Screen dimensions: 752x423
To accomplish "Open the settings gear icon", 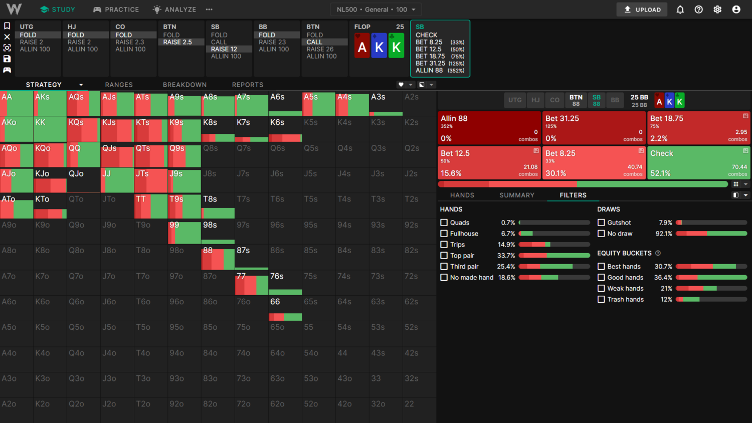I will click(x=717, y=10).
